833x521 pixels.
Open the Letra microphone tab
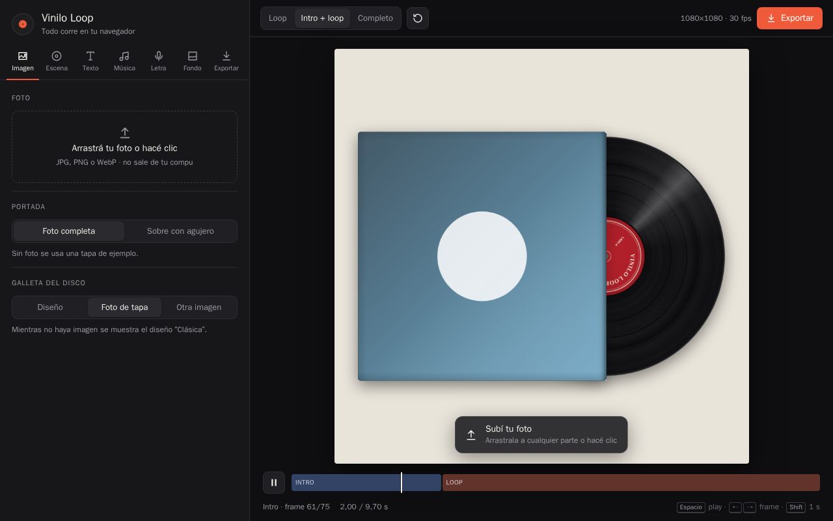pyautogui.click(x=158, y=61)
